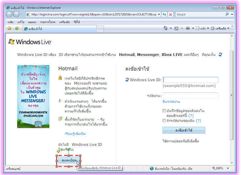The width and height of the screenshot is (241, 175).
Task: Click the red Stop loading icon
Action: point(170,15)
